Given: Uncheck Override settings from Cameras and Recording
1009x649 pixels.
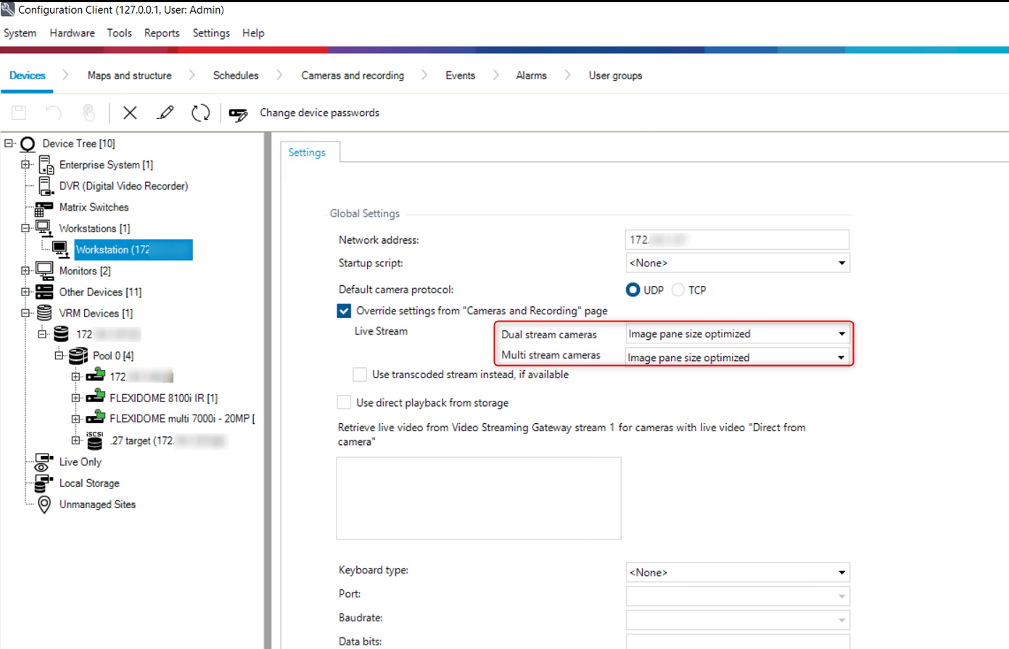Looking at the screenshot, I should [x=344, y=311].
